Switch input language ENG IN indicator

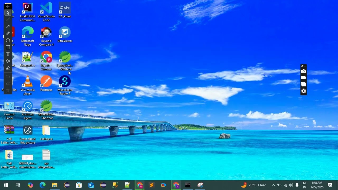coord(304,185)
